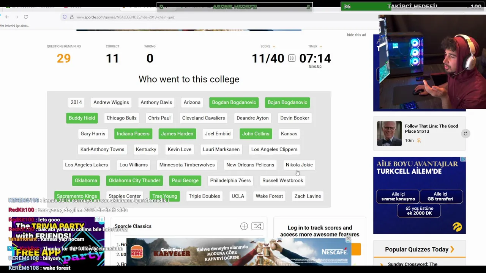The height and width of the screenshot is (273, 486).
Task: Select the Joel Embiid tile
Action: [218, 133]
